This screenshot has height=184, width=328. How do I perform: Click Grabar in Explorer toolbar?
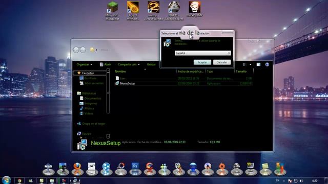pyautogui.click(x=151, y=64)
